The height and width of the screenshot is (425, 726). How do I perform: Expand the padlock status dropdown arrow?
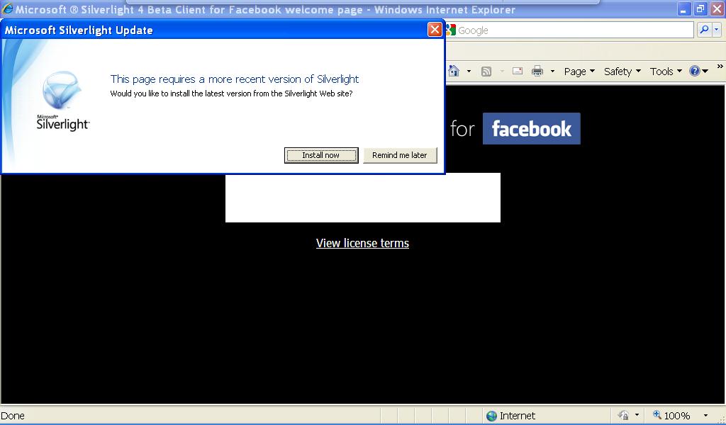(637, 415)
